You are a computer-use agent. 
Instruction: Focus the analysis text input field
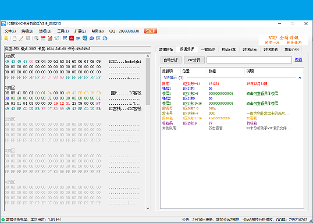pos(249,60)
